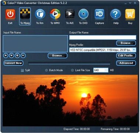
Task: Move input file up with up arrow
Action: pyautogui.click(x=6, y=56)
